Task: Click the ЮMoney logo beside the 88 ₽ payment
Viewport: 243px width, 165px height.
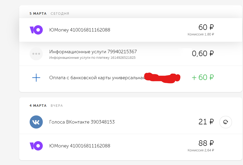Action: (x=36, y=146)
